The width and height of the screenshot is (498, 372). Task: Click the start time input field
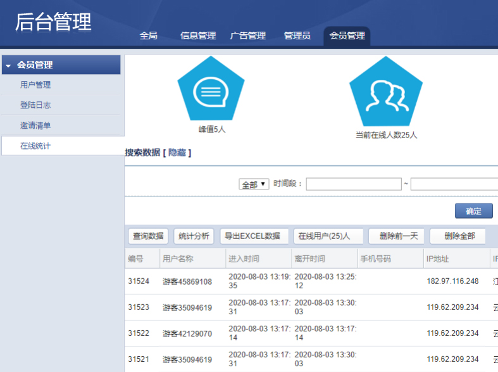tap(354, 184)
